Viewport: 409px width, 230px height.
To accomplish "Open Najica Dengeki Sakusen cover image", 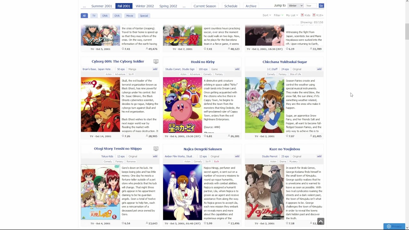I will click(182, 192).
